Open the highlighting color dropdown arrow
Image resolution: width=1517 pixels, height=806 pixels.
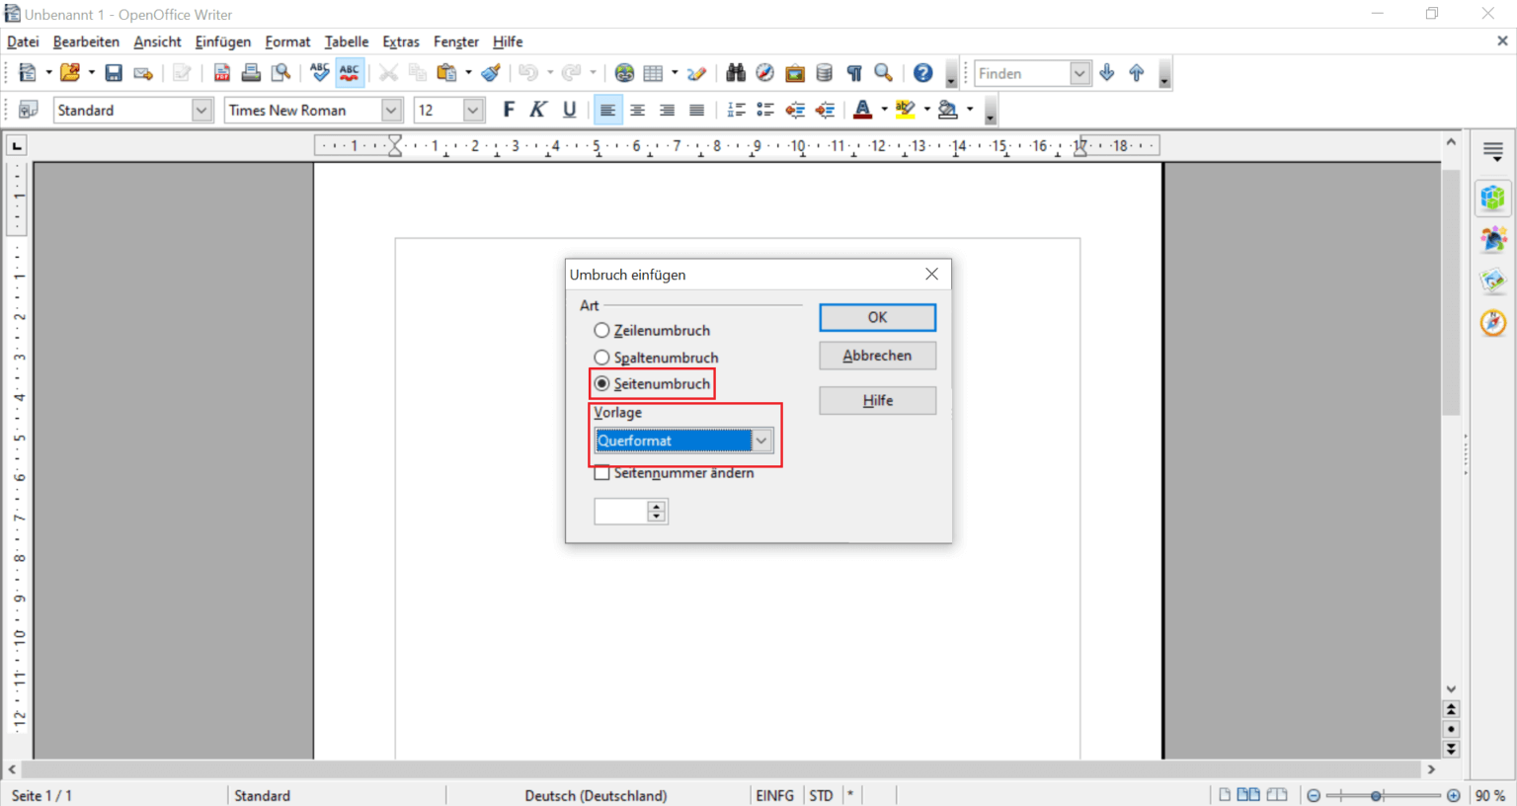926,110
